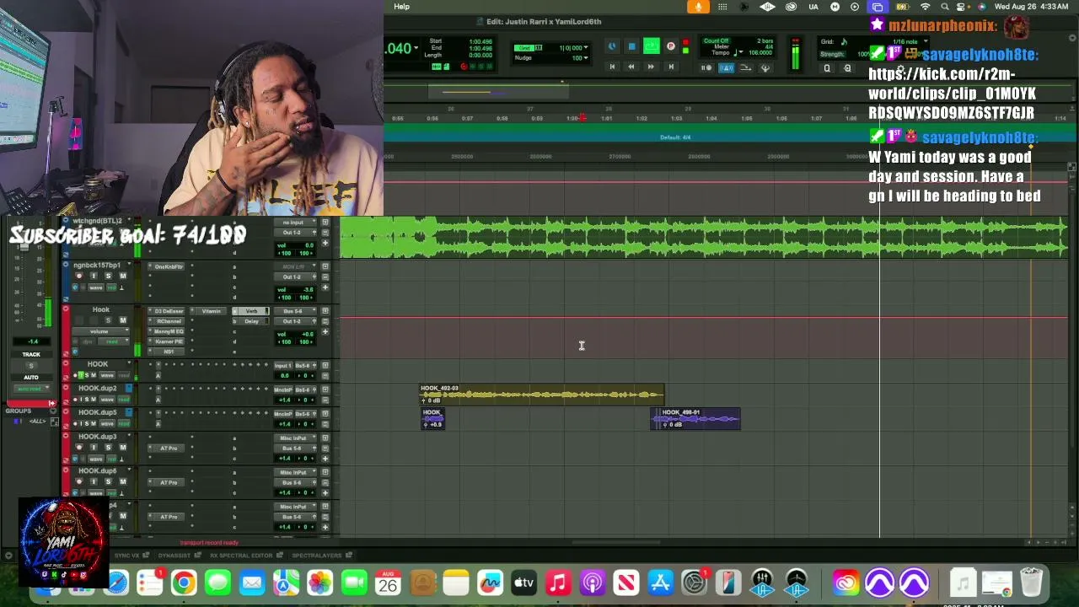Open HOOK.dup3 Minc InPut selector
This screenshot has width=1079, height=607.
293,438
